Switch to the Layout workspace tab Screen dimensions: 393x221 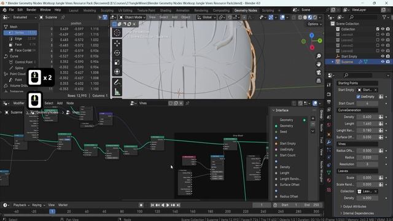click(x=74, y=10)
